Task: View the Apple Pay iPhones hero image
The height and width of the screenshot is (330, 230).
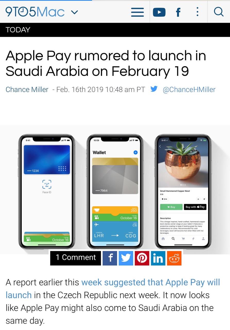Action: click(x=115, y=189)
